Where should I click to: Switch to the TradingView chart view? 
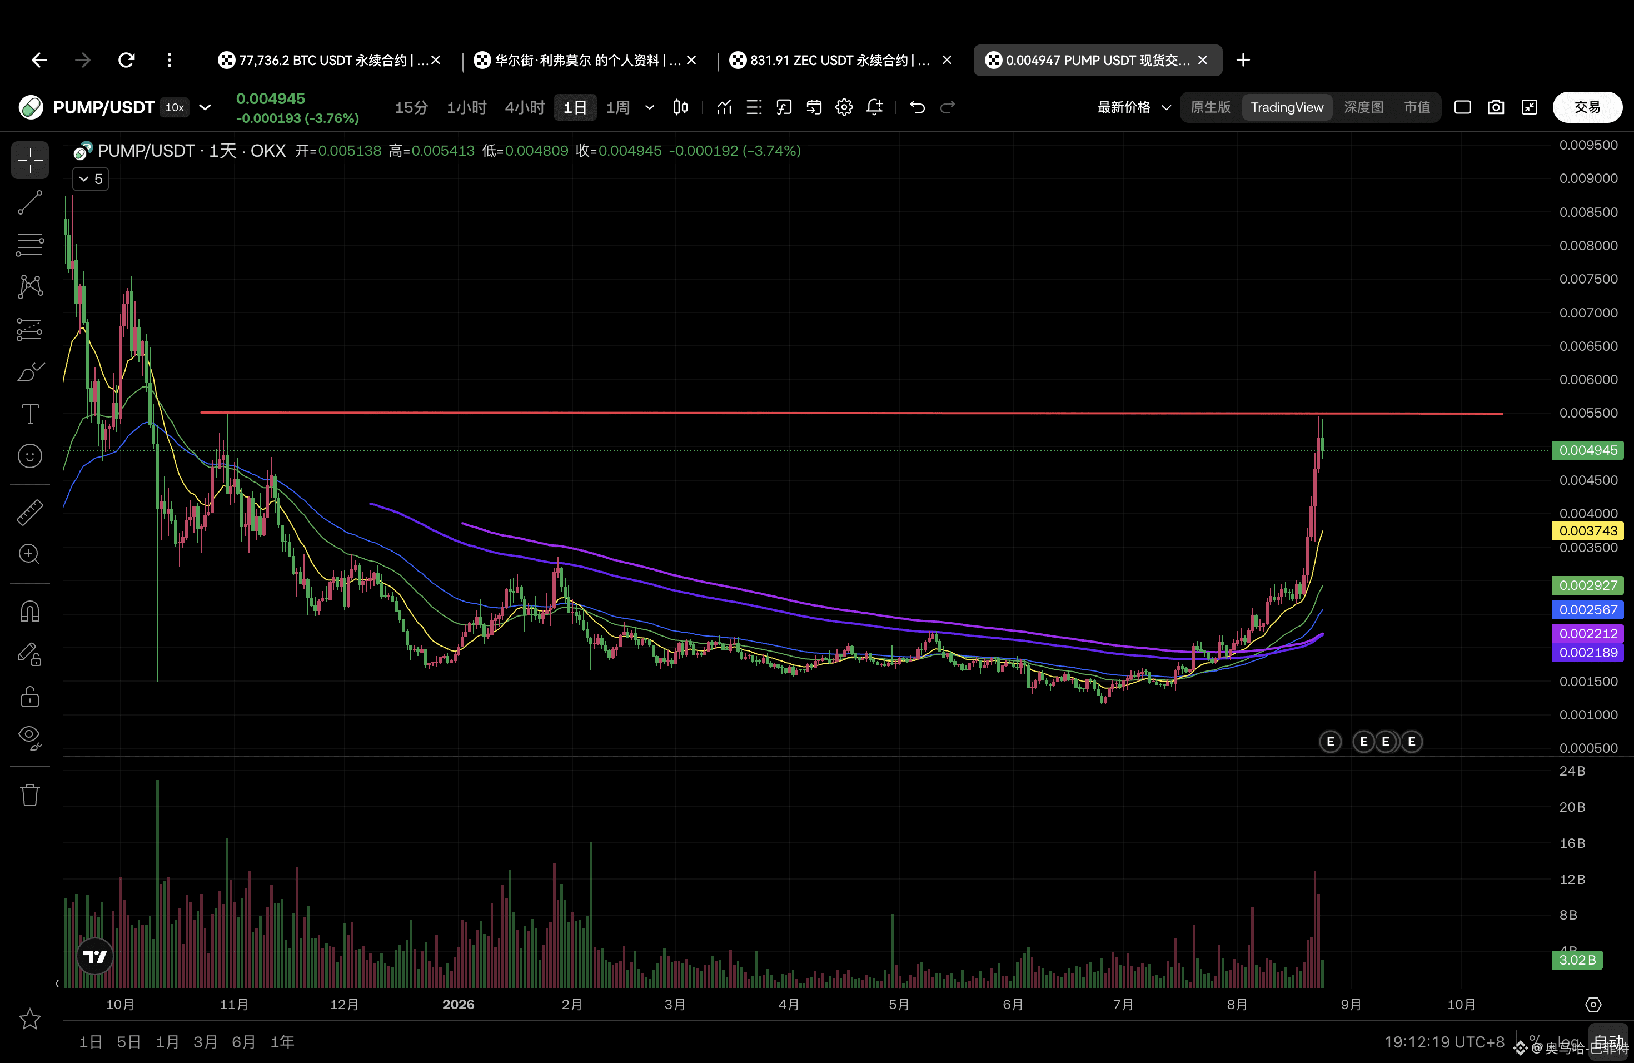coord(1287,107)
